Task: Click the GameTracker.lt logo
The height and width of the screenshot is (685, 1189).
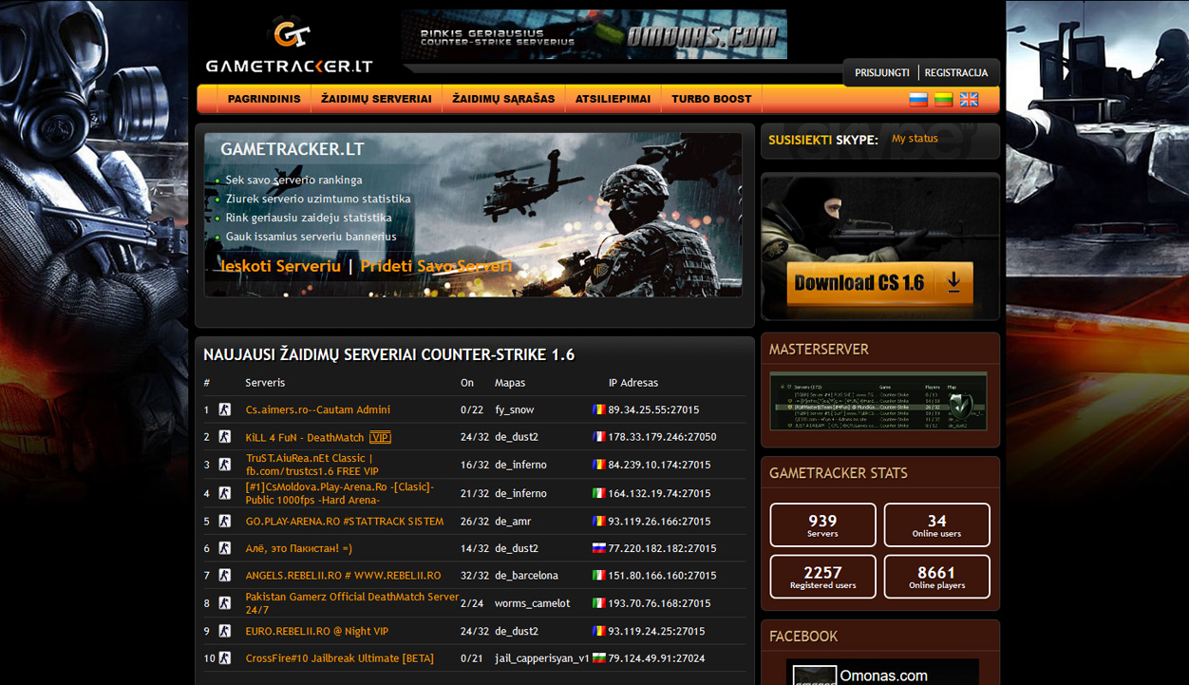Action: coord(290,47)
